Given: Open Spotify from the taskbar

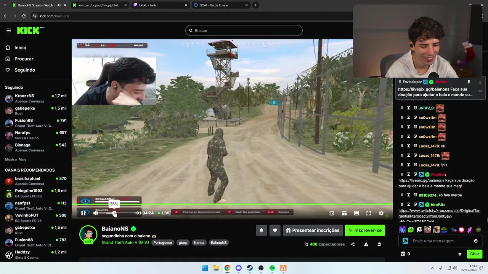Looking at the screenshot, I should tap(272, 268).
